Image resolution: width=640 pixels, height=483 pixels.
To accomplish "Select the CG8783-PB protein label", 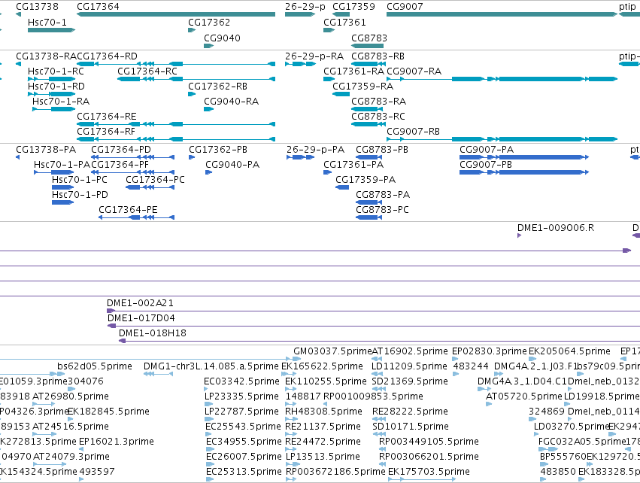I will point(382,150).
